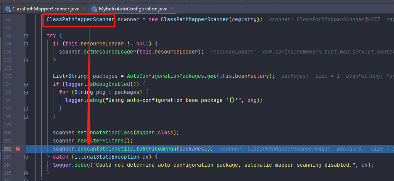Screen dimensions: 394x181
Task: Collapse the try block at line 188
Action: point(26,36)
